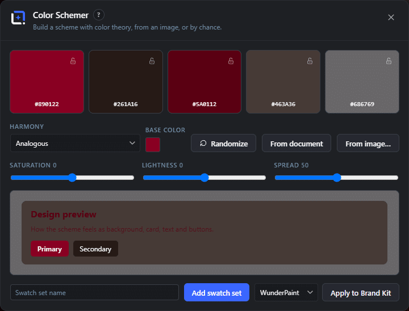
Task: Click the Lightness slider handle
Action: tap(204, 178)
